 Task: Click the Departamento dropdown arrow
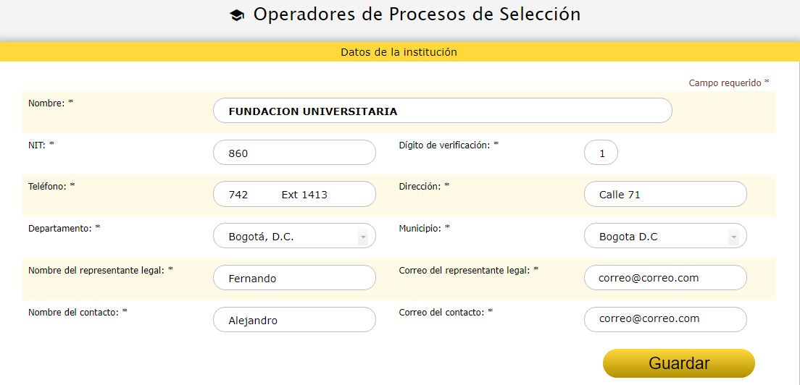[362, 237]
